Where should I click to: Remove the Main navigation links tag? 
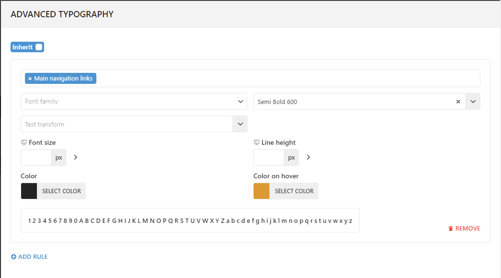[x=30, y=79]
